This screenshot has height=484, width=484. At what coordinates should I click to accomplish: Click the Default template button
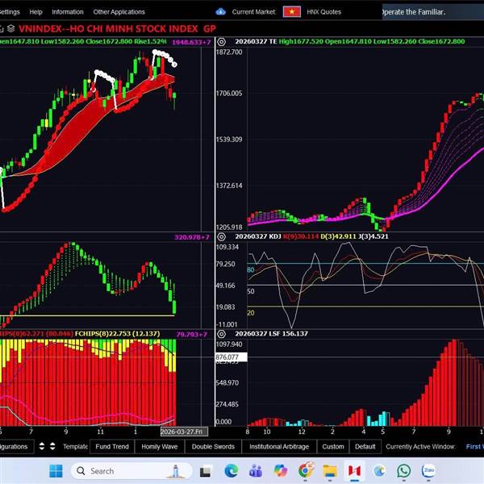[365, 446]
